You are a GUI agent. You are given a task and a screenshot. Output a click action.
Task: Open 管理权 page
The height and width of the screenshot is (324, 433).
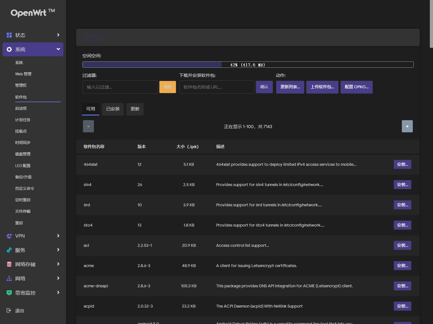coord(21,85)
